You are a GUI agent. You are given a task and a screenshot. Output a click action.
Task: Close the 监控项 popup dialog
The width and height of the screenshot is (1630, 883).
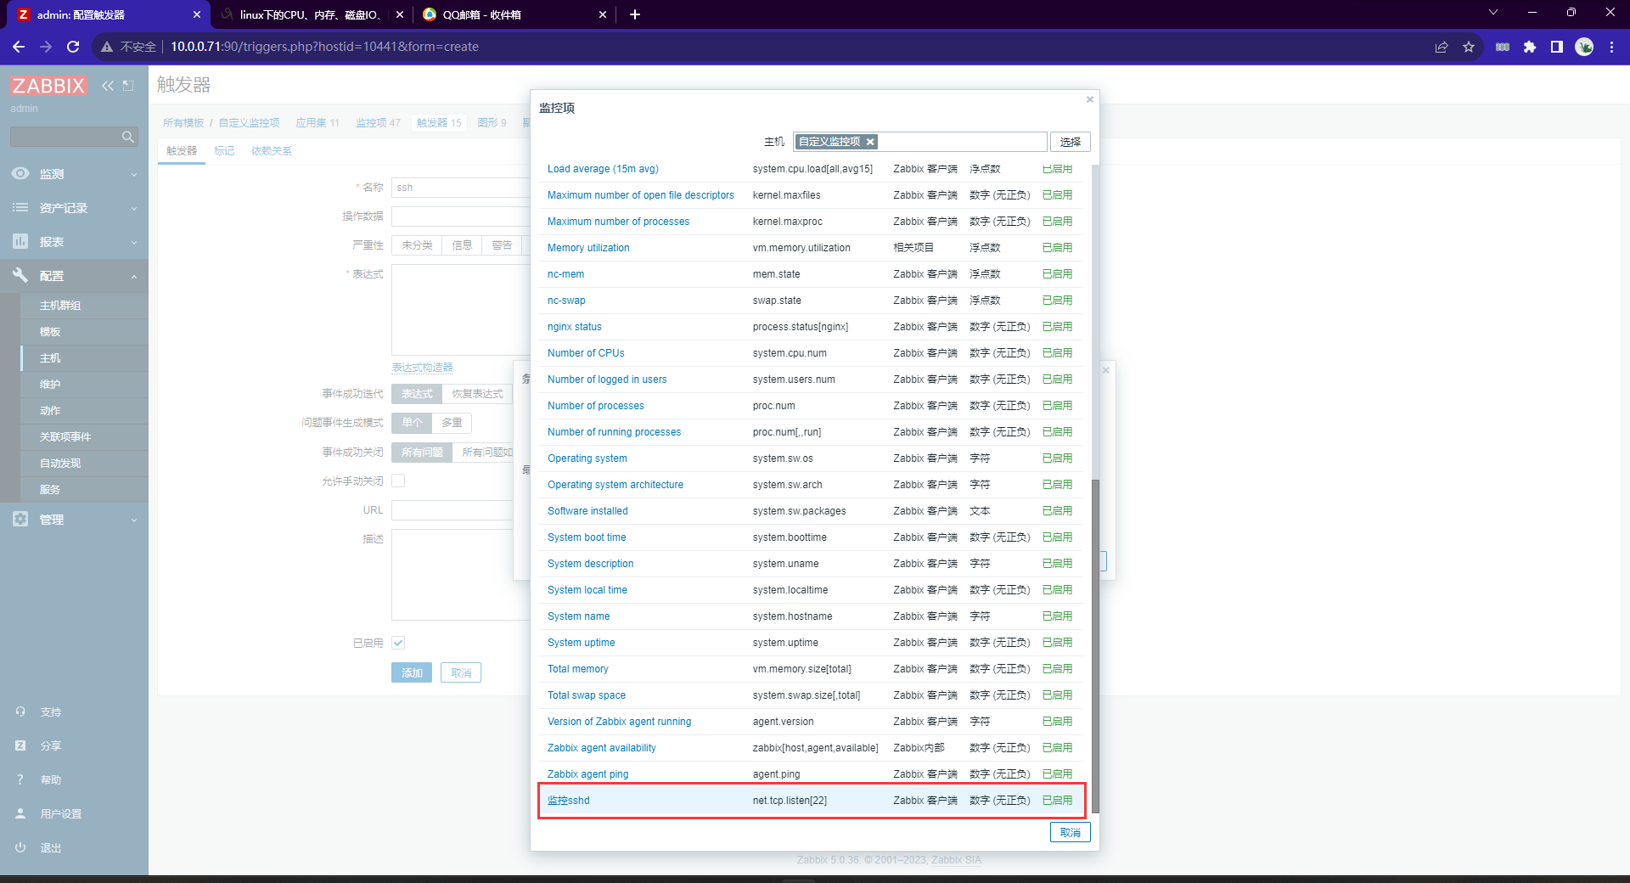click(x=1089, y=100)
